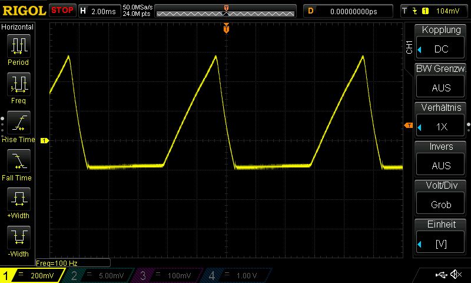Viewport: 471px width, 283px height.
Task: Select channel 3 tab at 100mV
Action: (168, 275)
